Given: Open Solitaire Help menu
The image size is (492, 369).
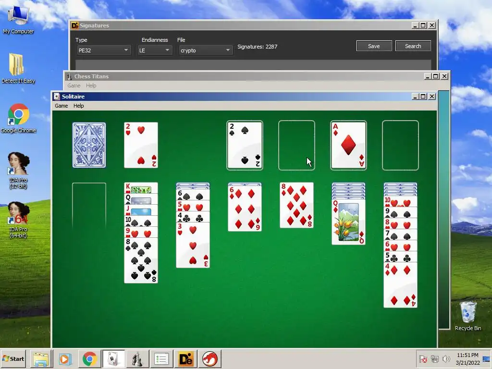Looking at the screenshot, I should (78, 106).
